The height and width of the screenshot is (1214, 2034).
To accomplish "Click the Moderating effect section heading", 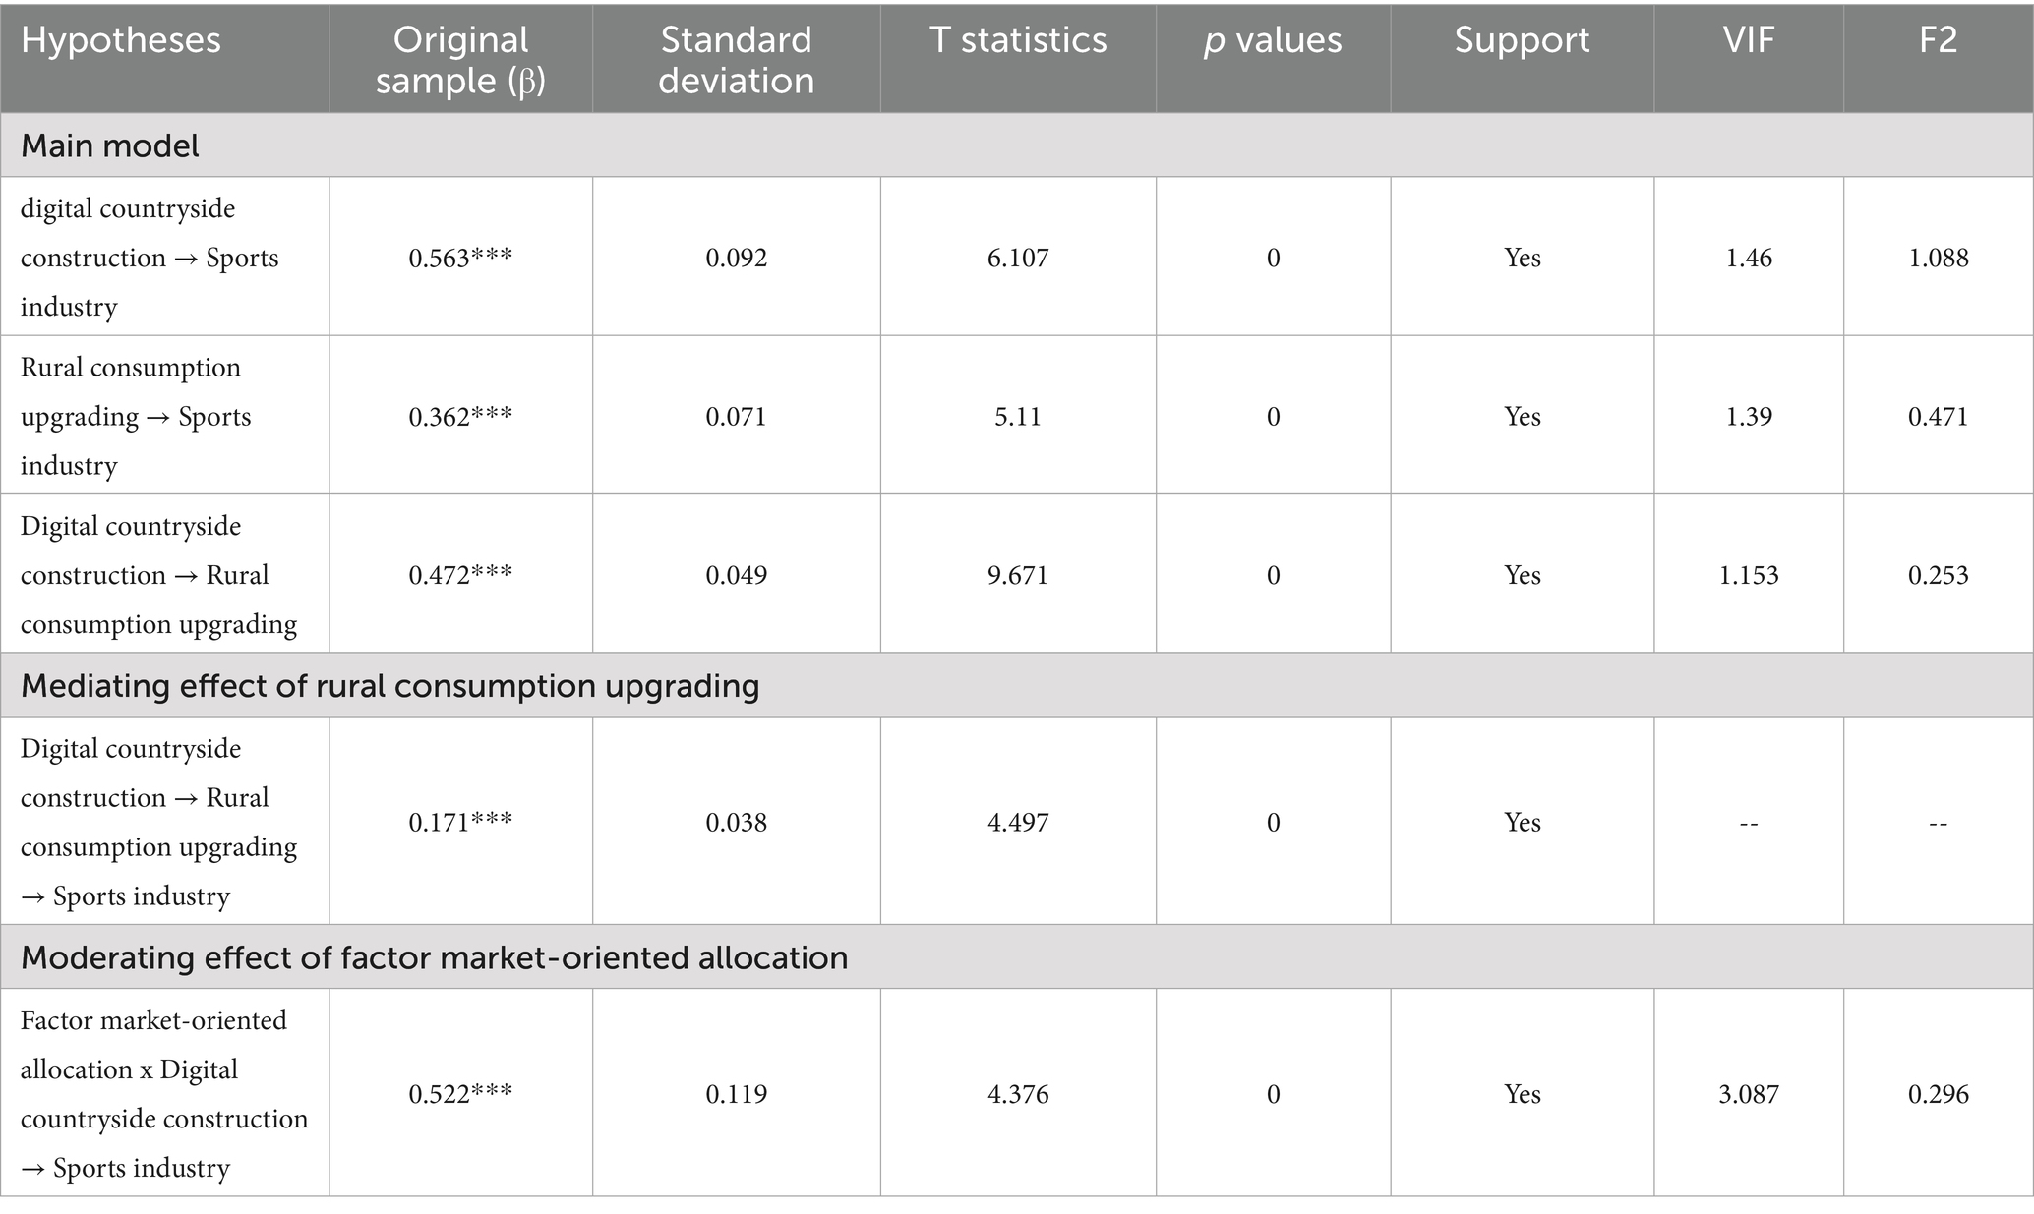I will tap(434, 957).
